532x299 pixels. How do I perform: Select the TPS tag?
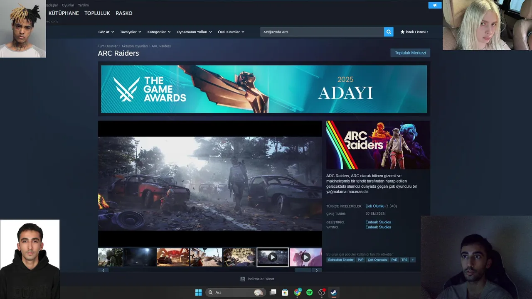point(404,260)
